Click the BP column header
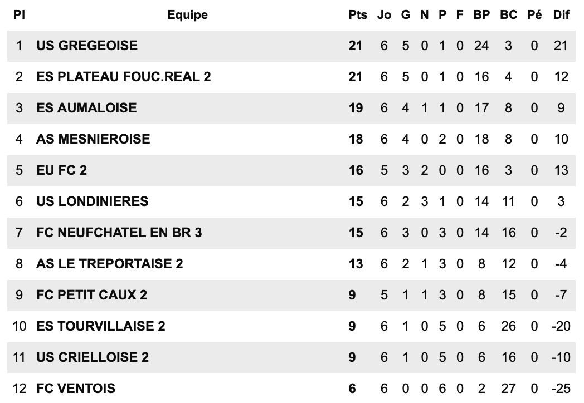Image resolution: width=584 pixels, height=403 pixels. click(x=481, y=15)
